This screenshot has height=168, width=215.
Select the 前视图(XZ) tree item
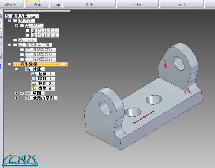42,60
